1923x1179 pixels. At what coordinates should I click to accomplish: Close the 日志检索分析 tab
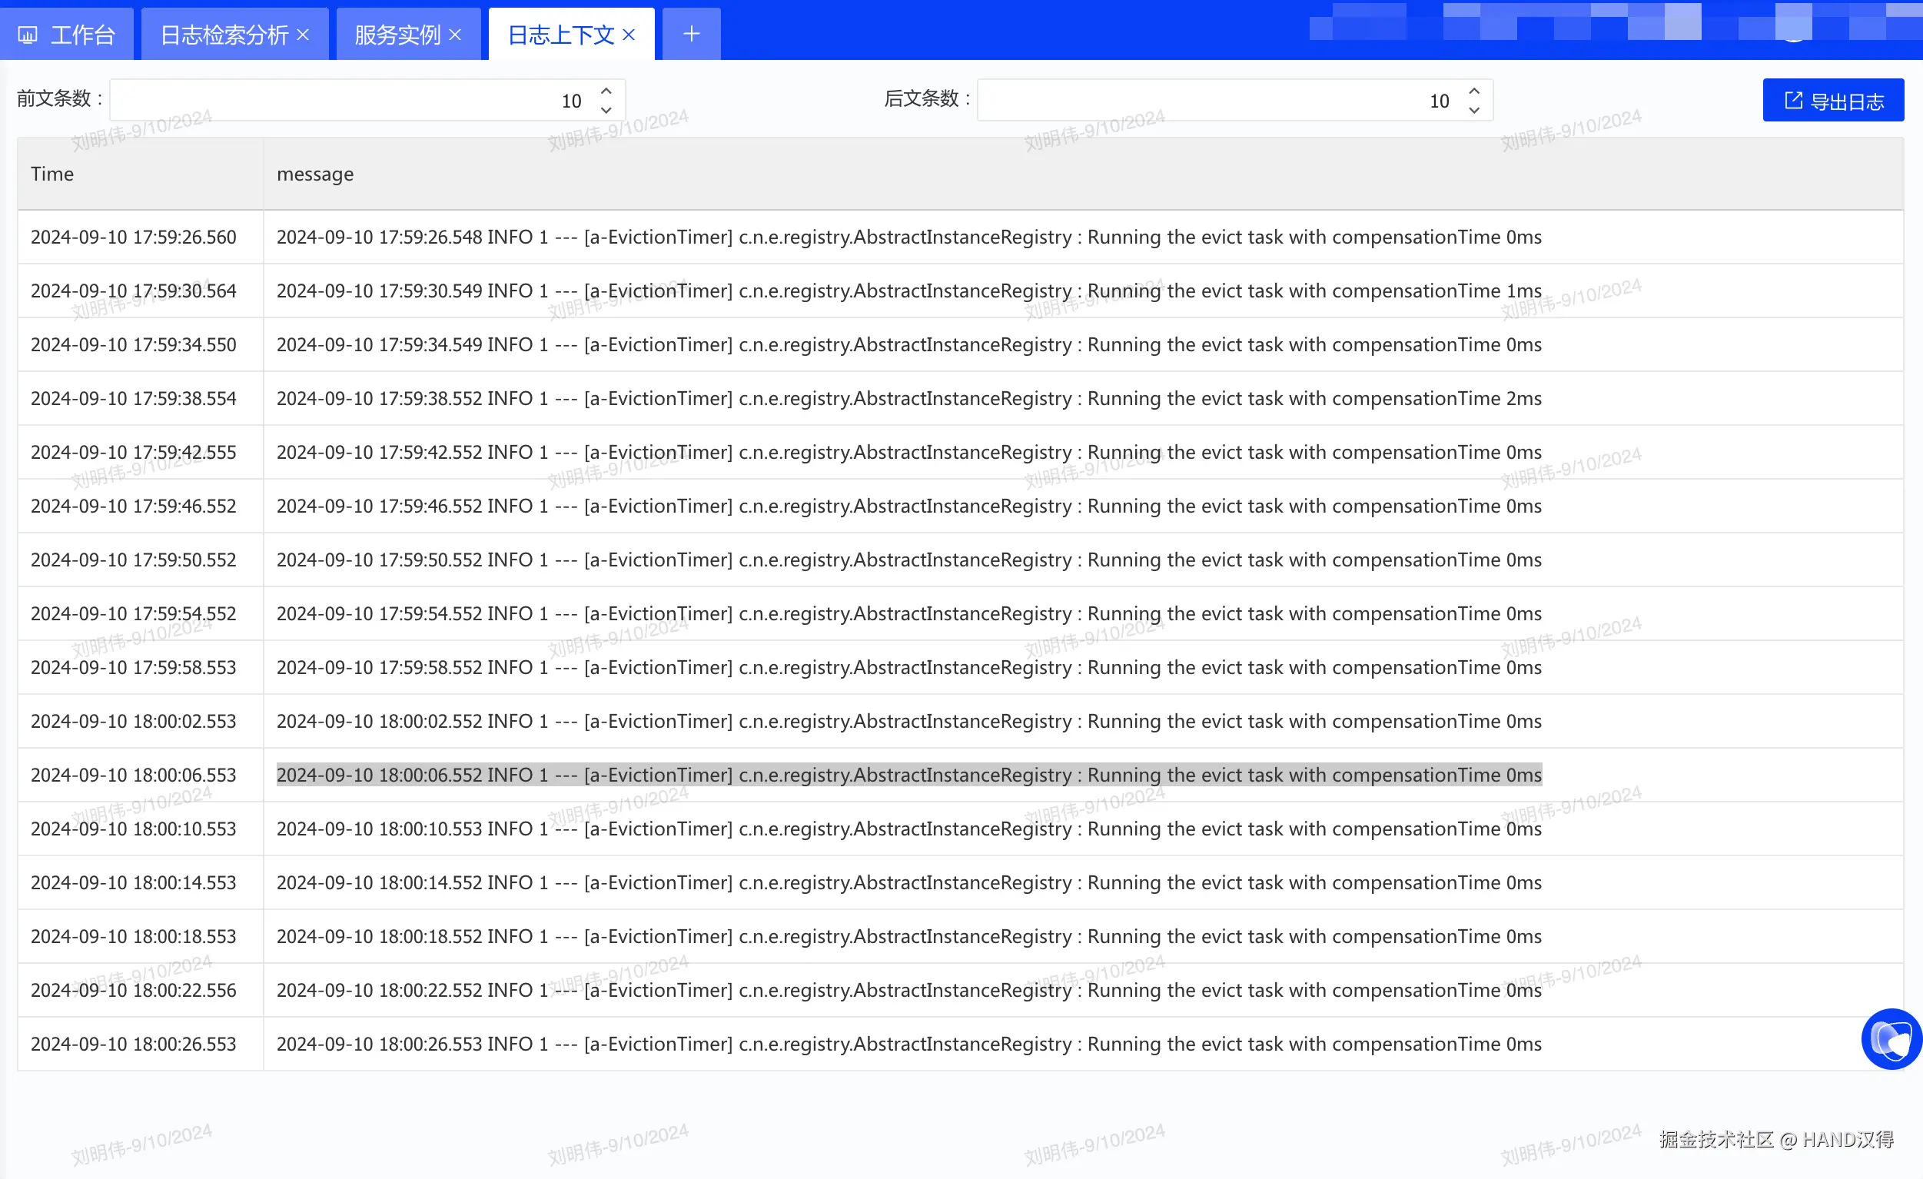click(x=304, y=35)
